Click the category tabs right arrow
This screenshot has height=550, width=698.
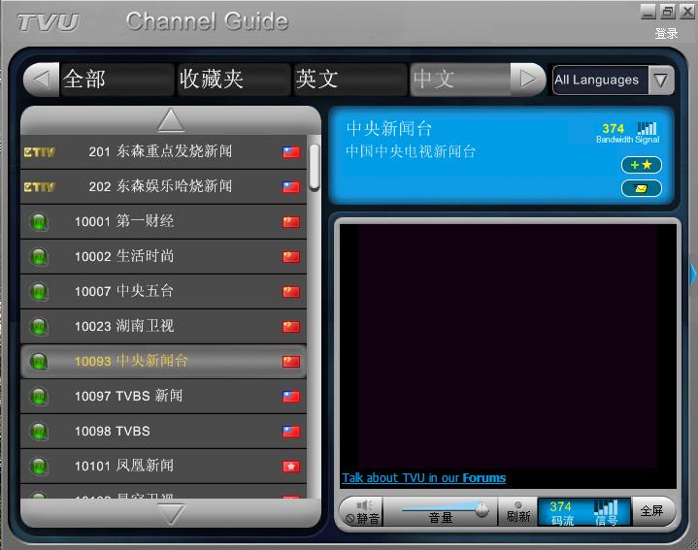(x=528, y=80)
